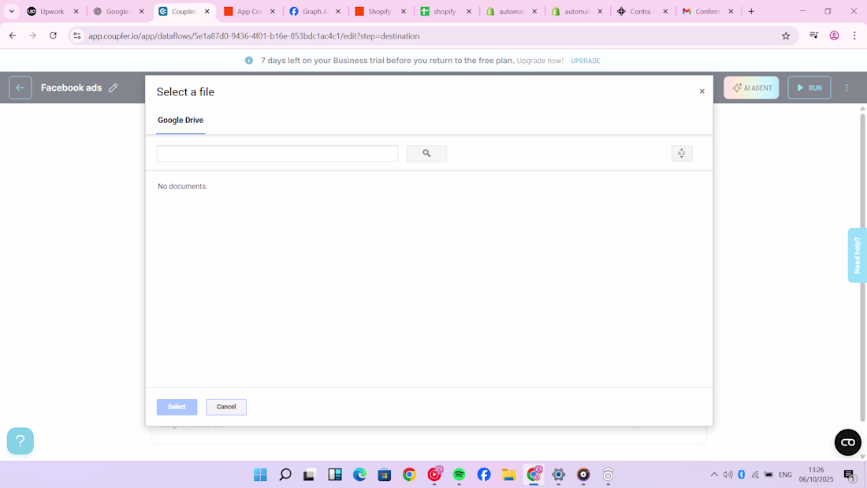This screenshot has height=488, width=867.
Task: Open Windows taskbar search
Action: (x=285, y=475)
